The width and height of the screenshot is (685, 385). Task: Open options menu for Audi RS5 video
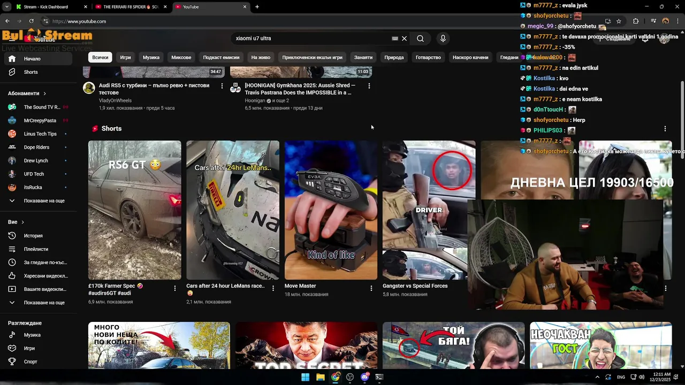(222, 86)
